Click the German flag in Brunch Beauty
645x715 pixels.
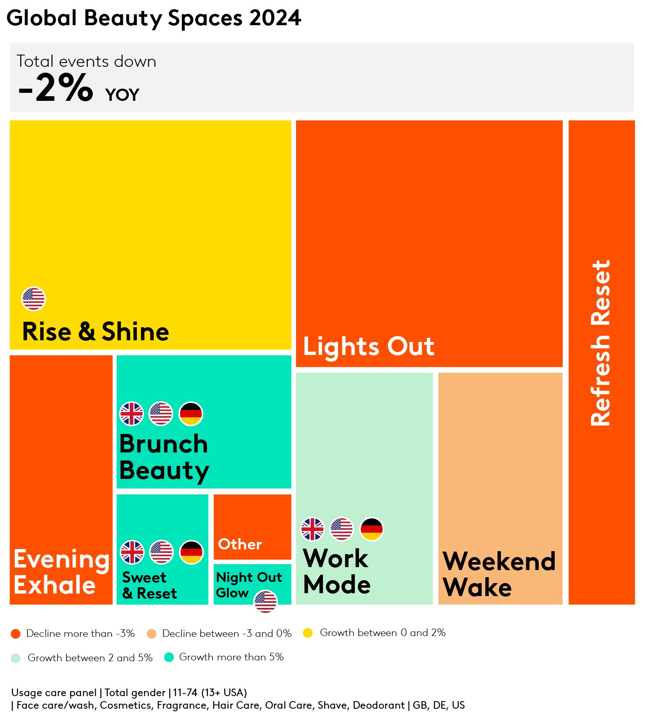(x=191, y=414)
